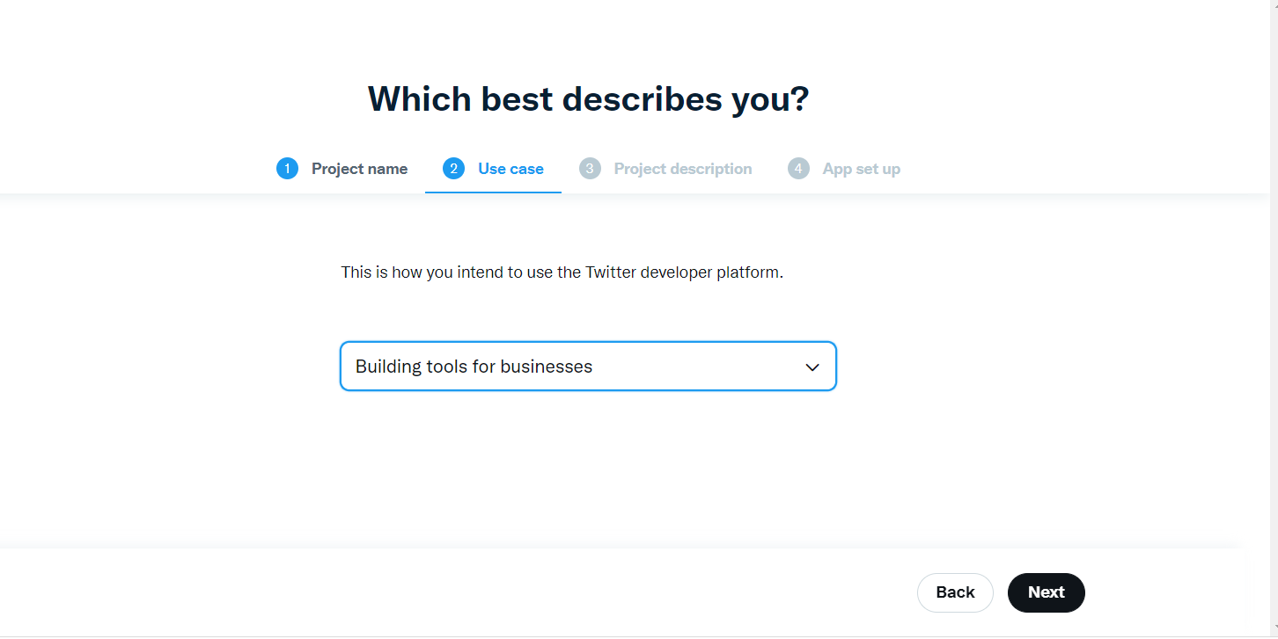
Task: Click the dropdown chevron arrow
Action: tap(812, 367)
